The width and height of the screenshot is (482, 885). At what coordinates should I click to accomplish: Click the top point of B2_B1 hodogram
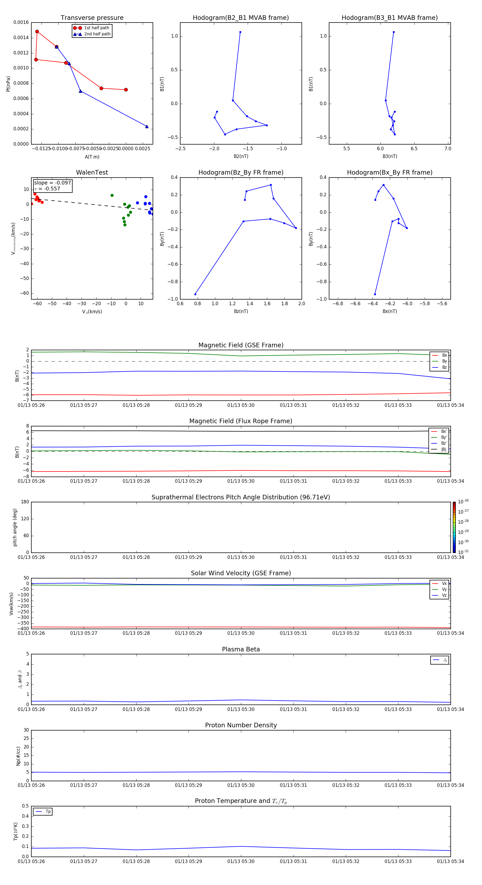[x=240, y=32]
